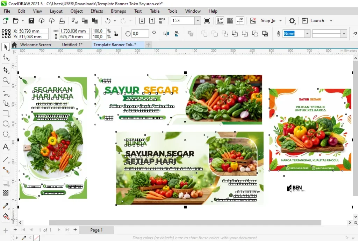Toggle Show rulers button

pos(220,21)
